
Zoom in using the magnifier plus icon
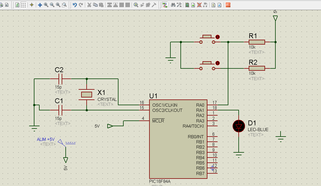(x=46, y=5)
